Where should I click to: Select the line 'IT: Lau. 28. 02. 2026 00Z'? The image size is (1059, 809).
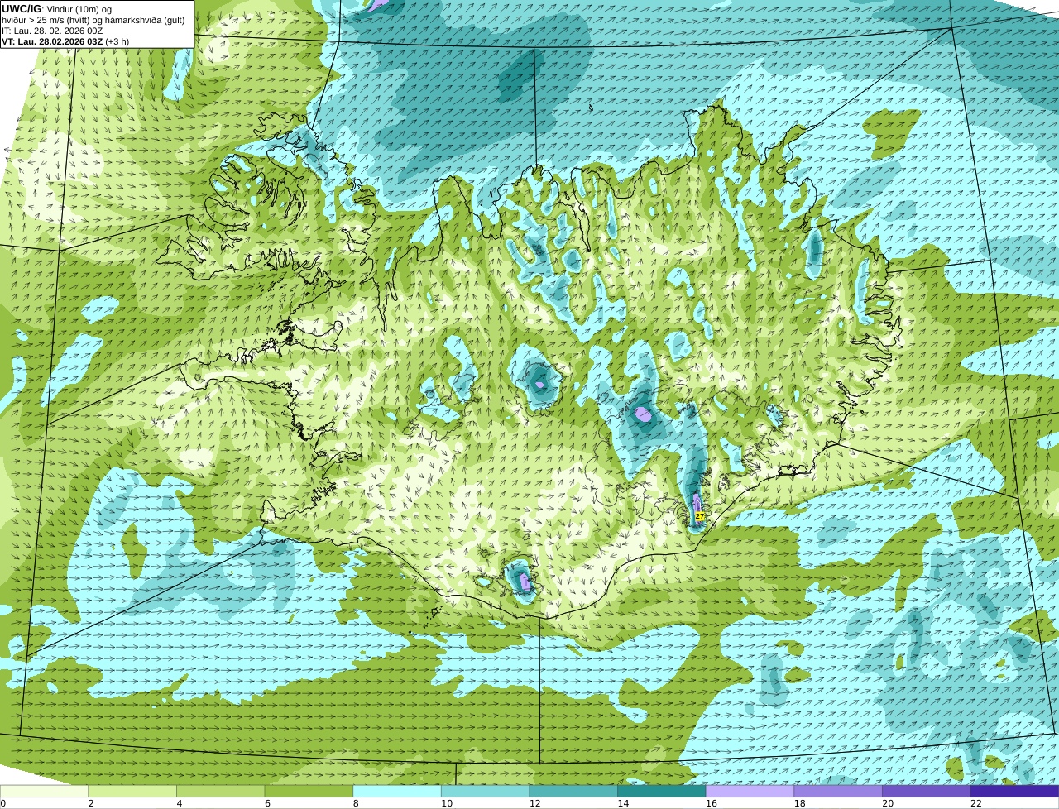tap(52, 31)
